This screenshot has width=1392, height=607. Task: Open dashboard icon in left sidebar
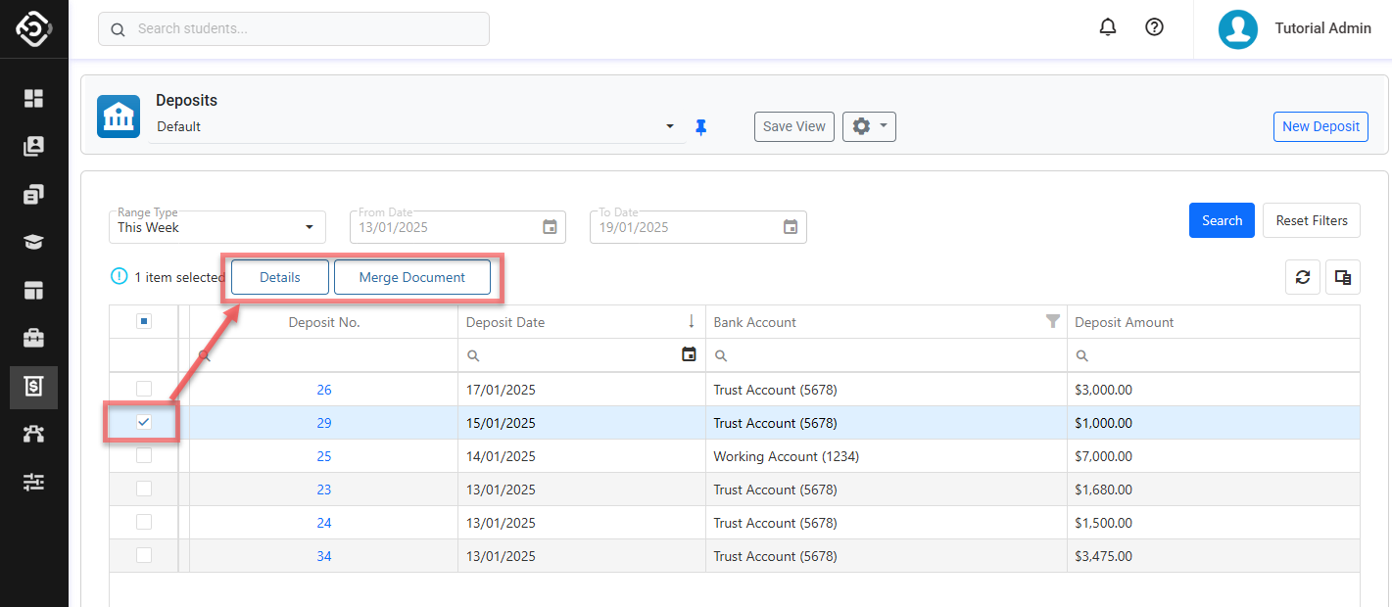click(x=34, y=98)
